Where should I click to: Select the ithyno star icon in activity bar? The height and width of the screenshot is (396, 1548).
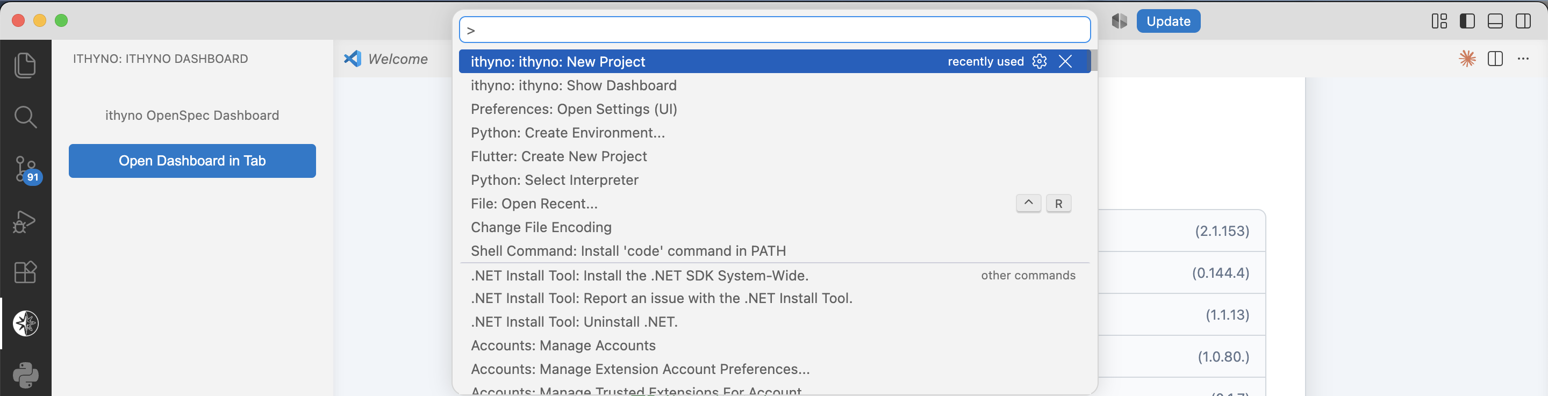[x=26, y=323]
